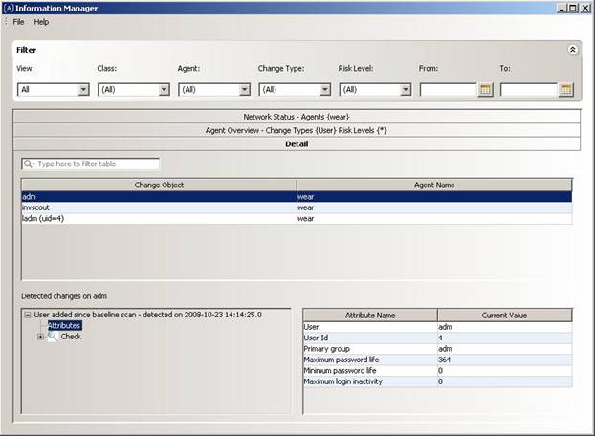The image size is (595, 436).
Task: Open the To date calendar picker
Action: point(565,90)
